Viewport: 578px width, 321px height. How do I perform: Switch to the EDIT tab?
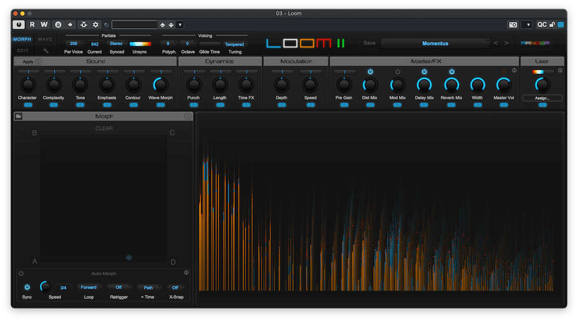23,50
